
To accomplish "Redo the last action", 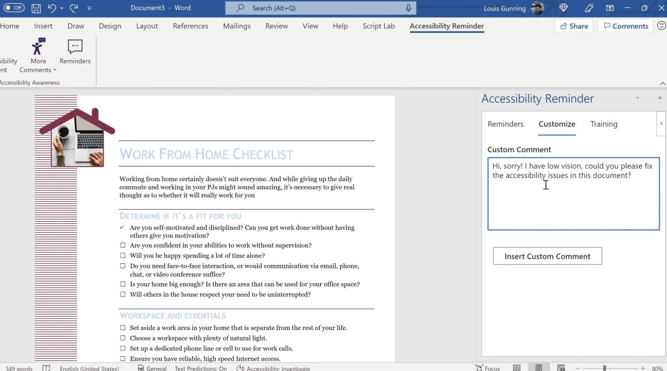I will pyautogui.click(x=74, y=8).
